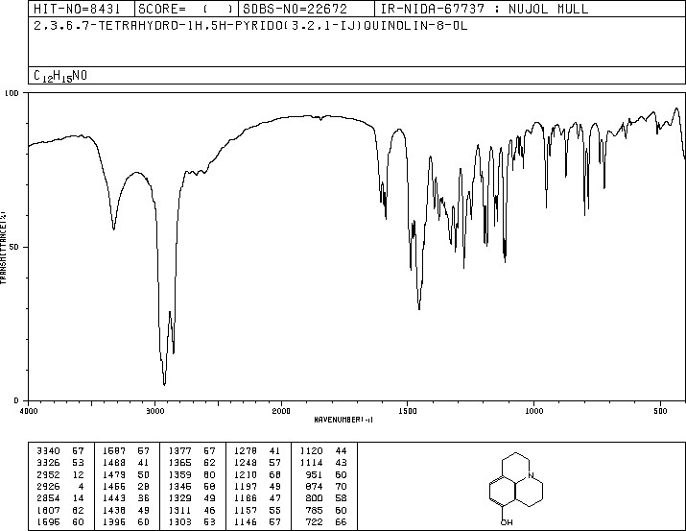Click the 3000 tick label on x-axis
Viewport: 686px width, 531px height.
[x=154, y=411]
